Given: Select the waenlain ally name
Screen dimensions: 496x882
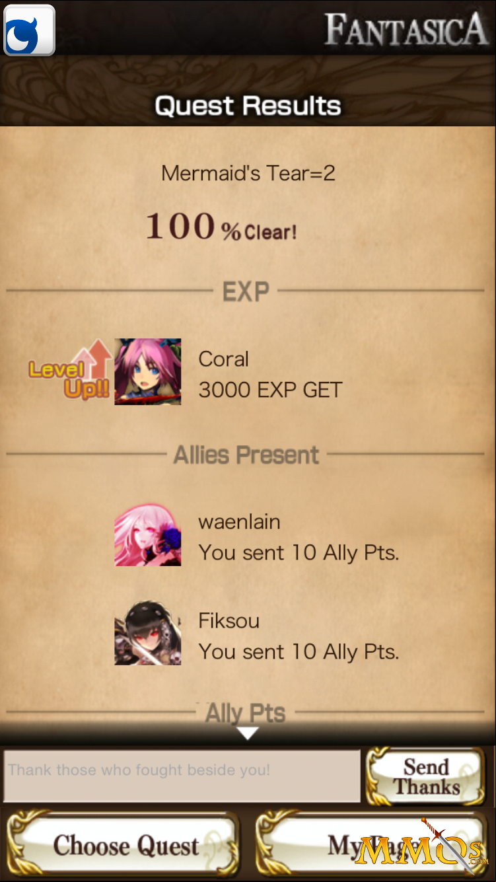Looking at the screenshot, I should [239, 522].
